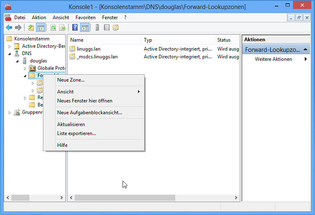Choose Neue Zone... from context menu
The image size is (315, 215).
(x=71, y=80)
